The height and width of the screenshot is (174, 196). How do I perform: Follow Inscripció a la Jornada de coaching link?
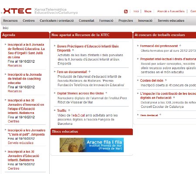[24, 79]
